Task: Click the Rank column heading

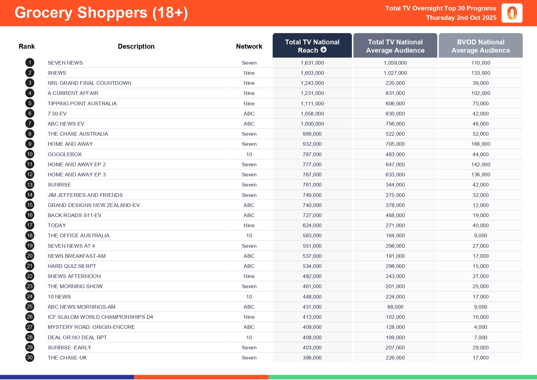Action: (27, 47)
